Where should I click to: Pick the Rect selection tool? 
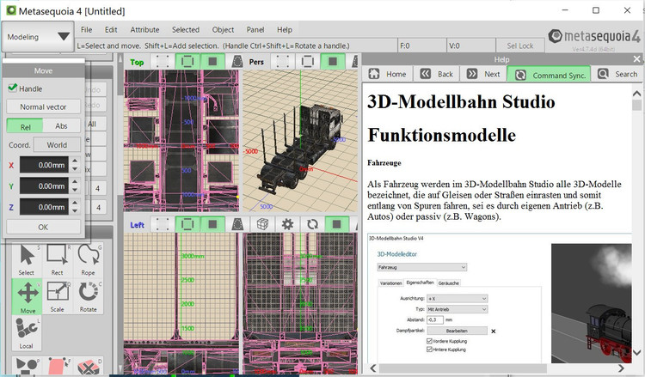57,259
